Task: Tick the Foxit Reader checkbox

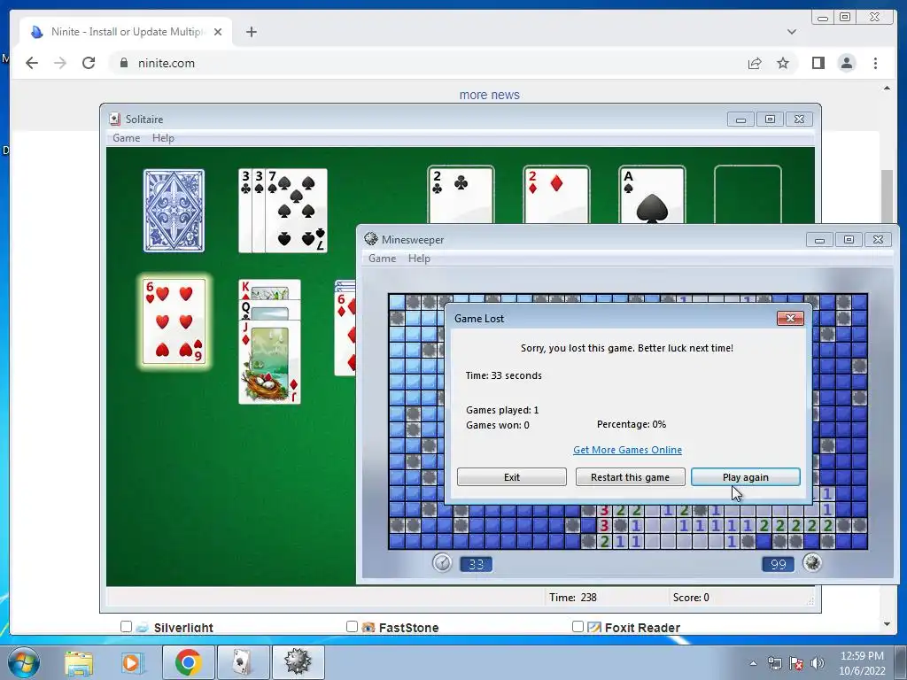Action: [x=578, y=627]
